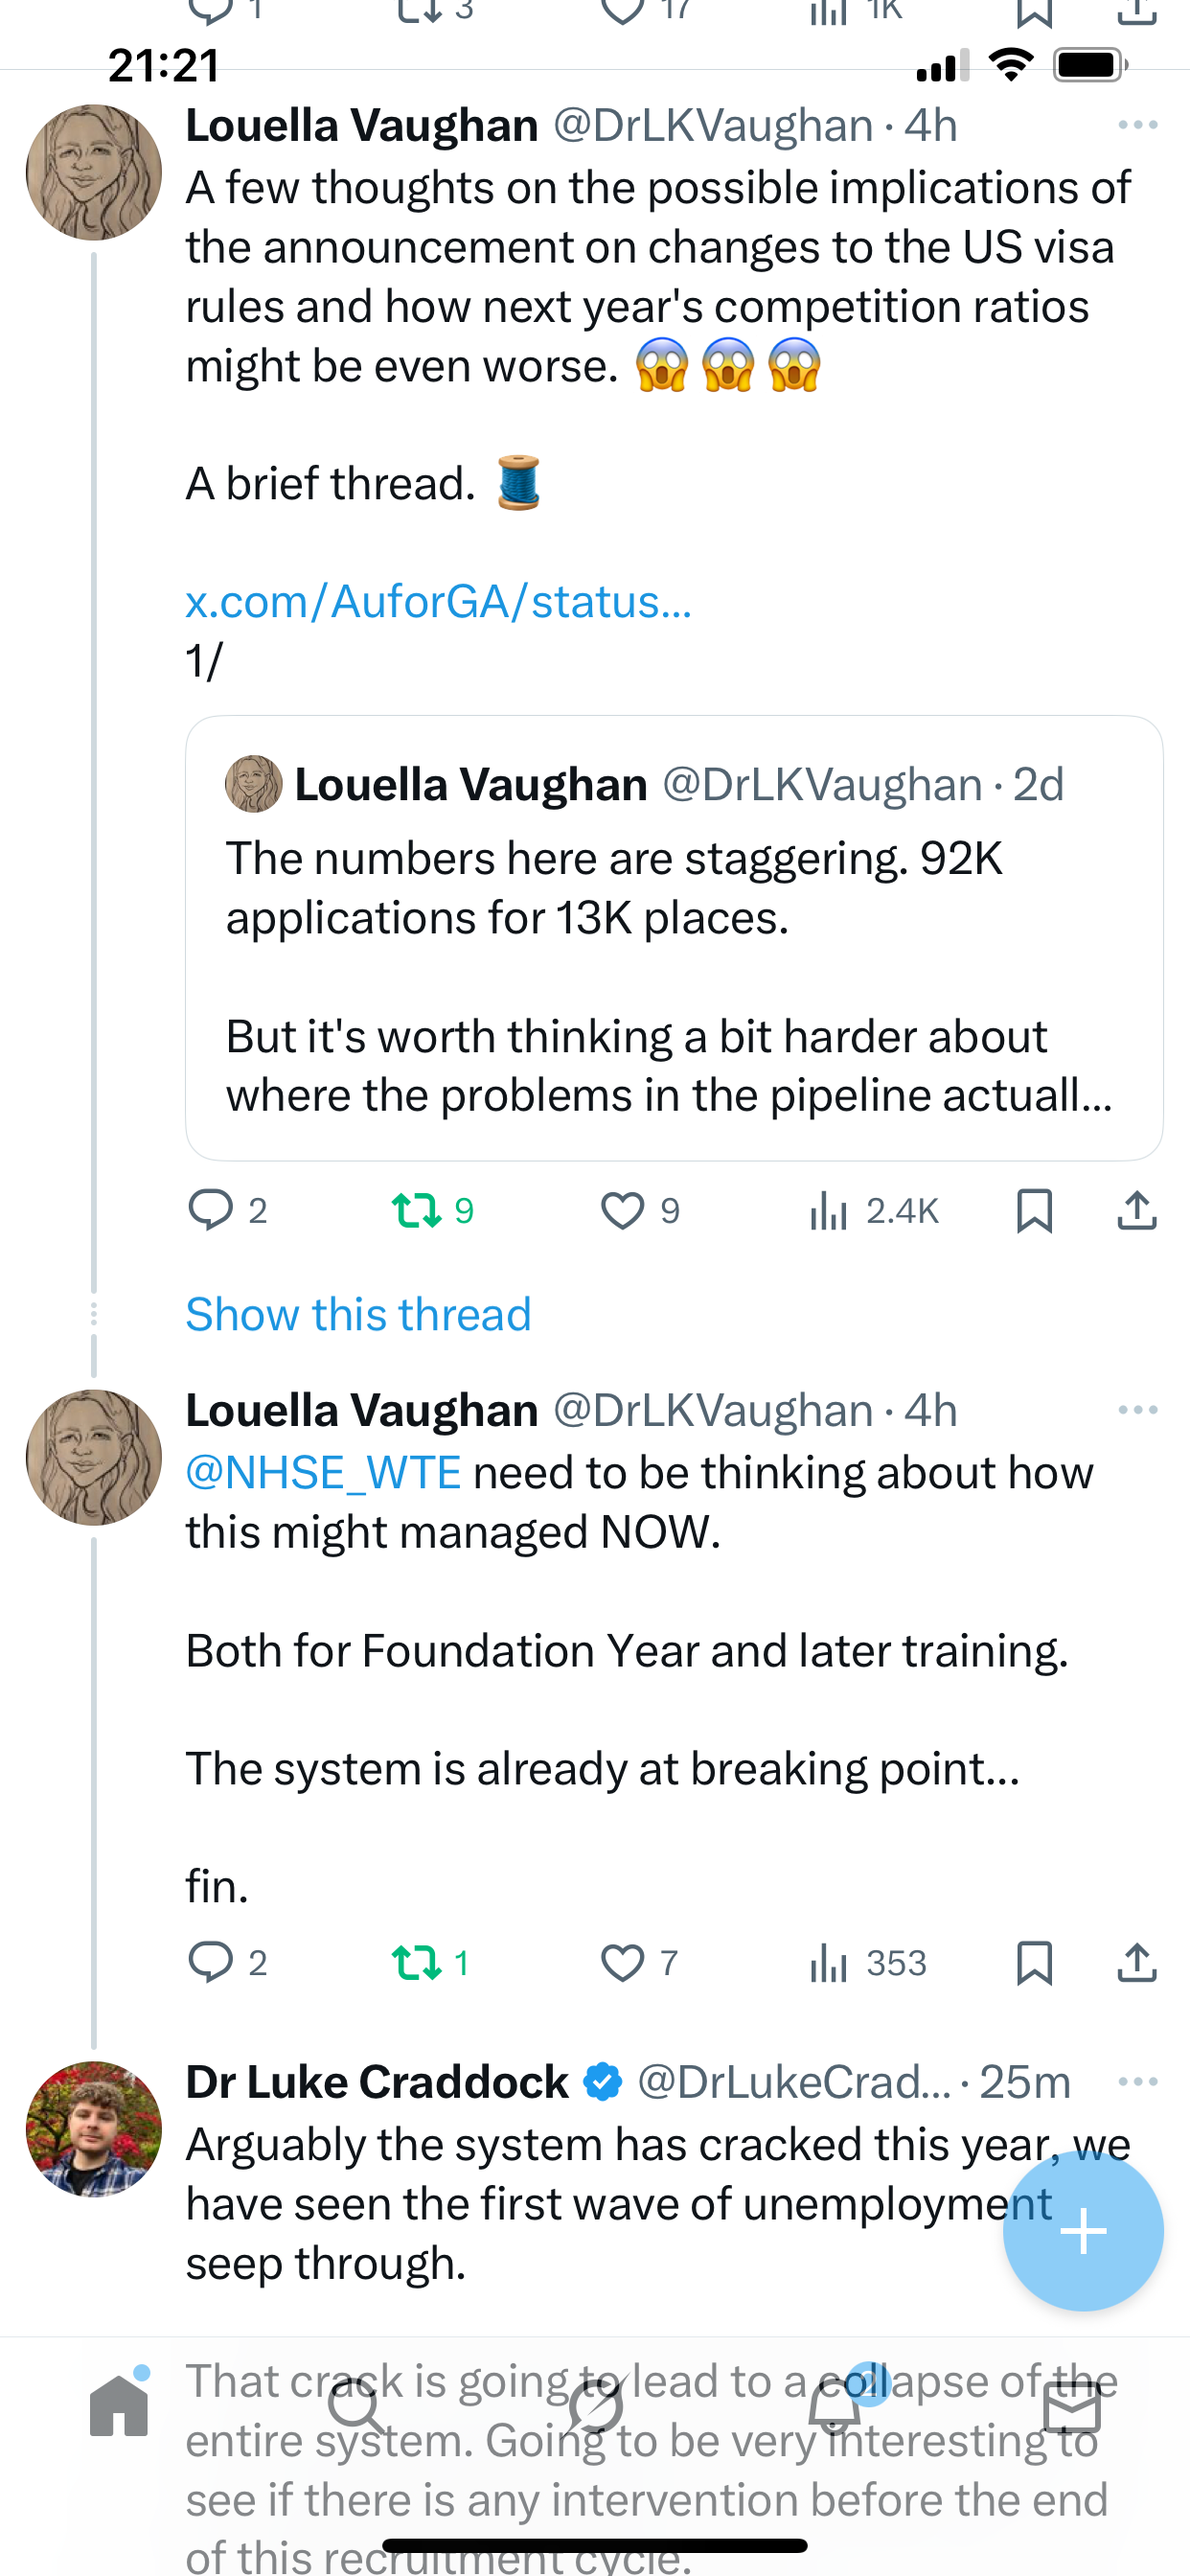Tap the compose new post button
Image resolution: width=1190 pixels, height=2576 pixels.
[1083, 2231]
